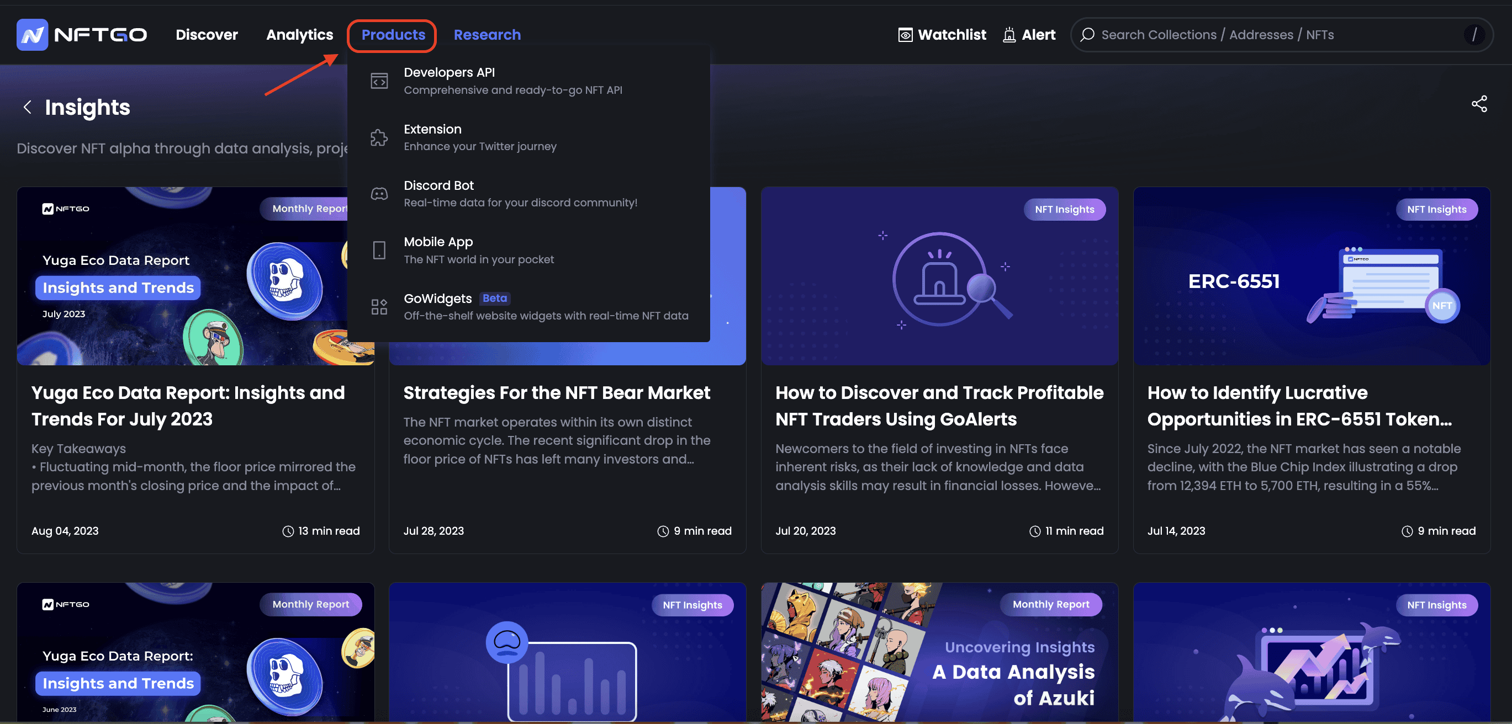Click Monthly Report tag on June 2023 card
Image resolution: width=1512 pixels, height=724 pixels.
coord(310,604)
